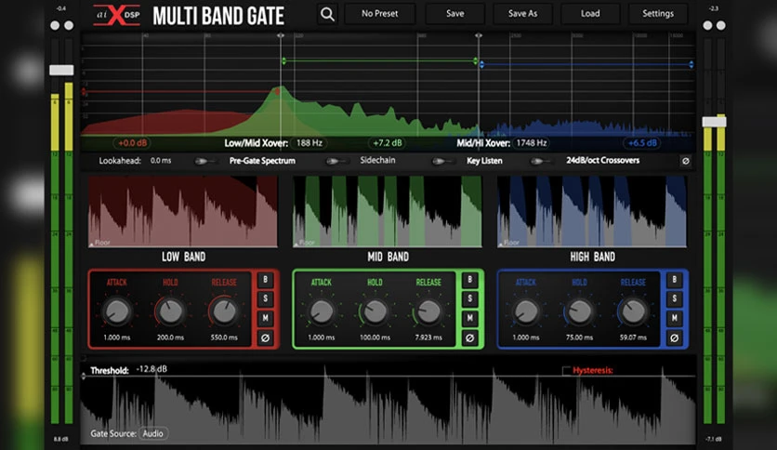Click the Save As button
Screen dimensions: 777x450
click(522, 14)
